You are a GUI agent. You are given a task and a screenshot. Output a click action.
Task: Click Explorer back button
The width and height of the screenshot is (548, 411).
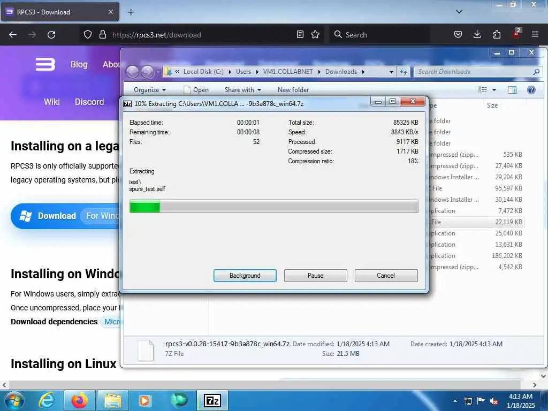pos(133,72)
